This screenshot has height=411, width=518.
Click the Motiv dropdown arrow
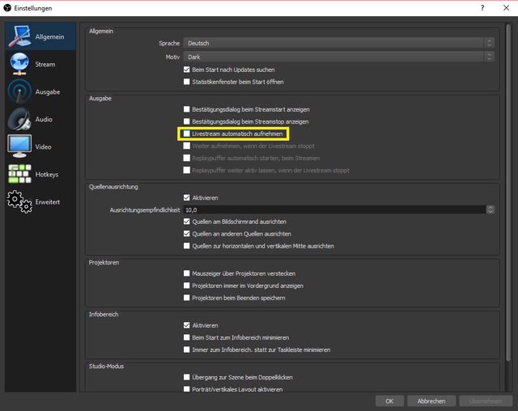point(489,57)
